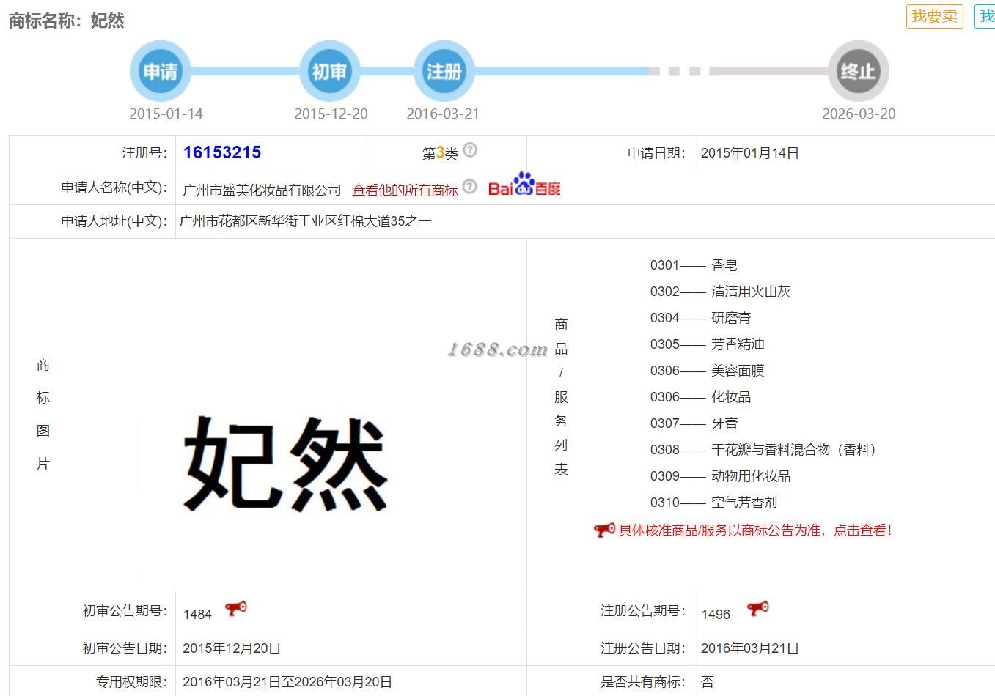Click the 注册 timeline stage circle
The image size is (995, 696).
[444, 71]
